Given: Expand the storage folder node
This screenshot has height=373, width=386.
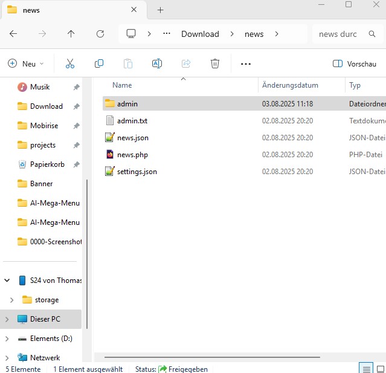Looking at the screenshot, I should [x=12, y=300].
